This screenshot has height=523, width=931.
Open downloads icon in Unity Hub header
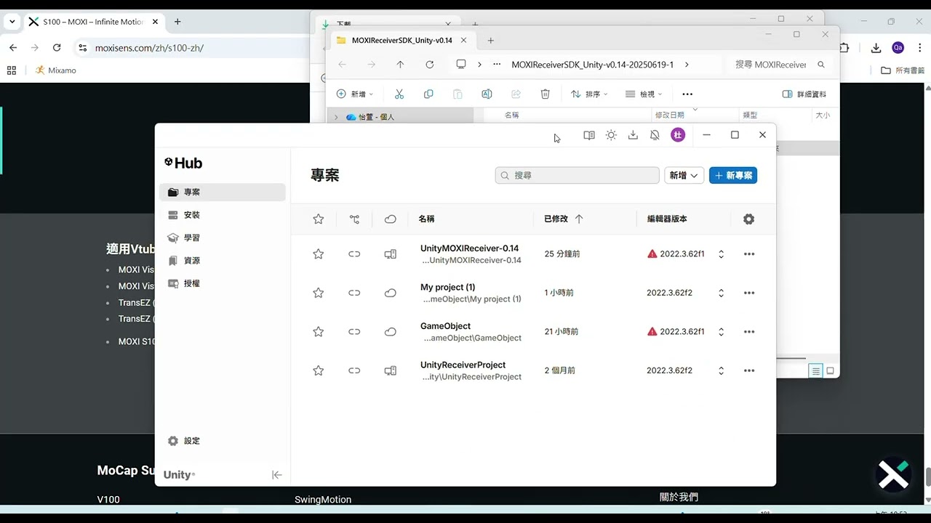point(633,135)
